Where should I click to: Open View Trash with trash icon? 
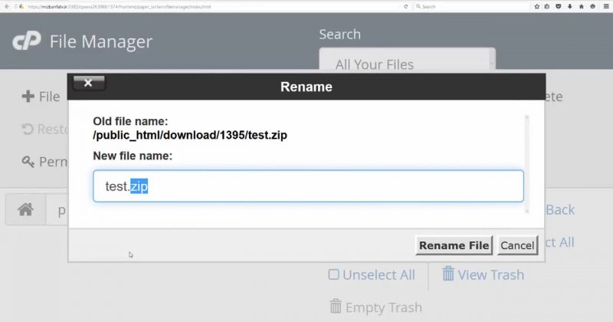click(x=448, y=274)
